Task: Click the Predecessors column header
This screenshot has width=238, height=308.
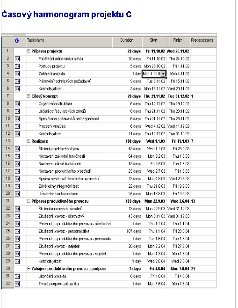Action: click(203, 42)
